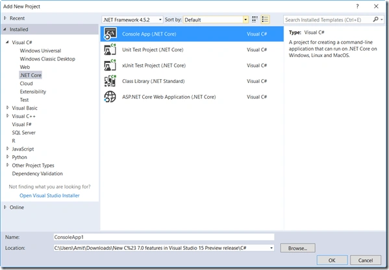Select the ASP.NET Core Web Application globe icon
The height and width of the screenshot is (270, 389).
click(110, 97)
